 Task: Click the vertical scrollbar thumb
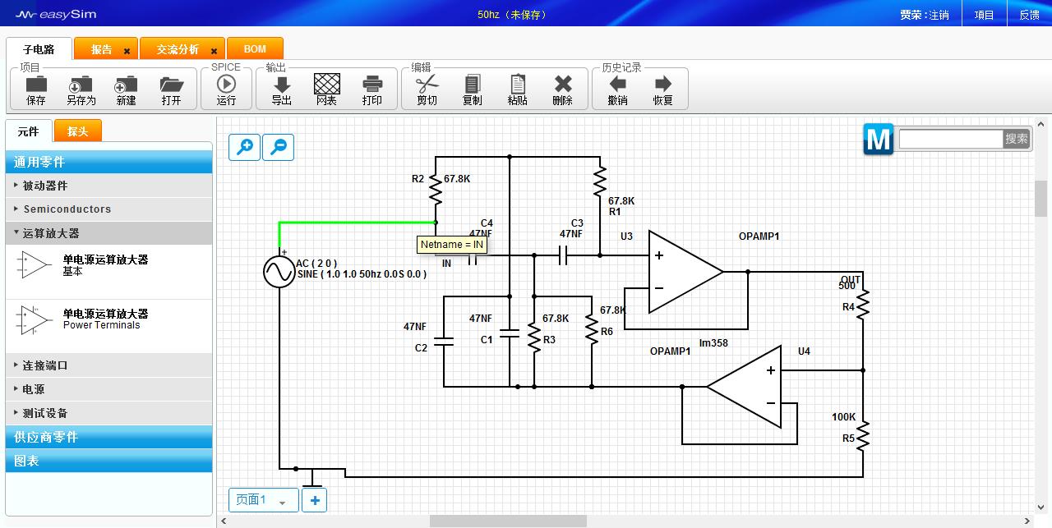click(1041, 199)
